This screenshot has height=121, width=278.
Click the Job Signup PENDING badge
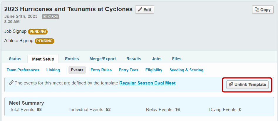tap(38, 32)
